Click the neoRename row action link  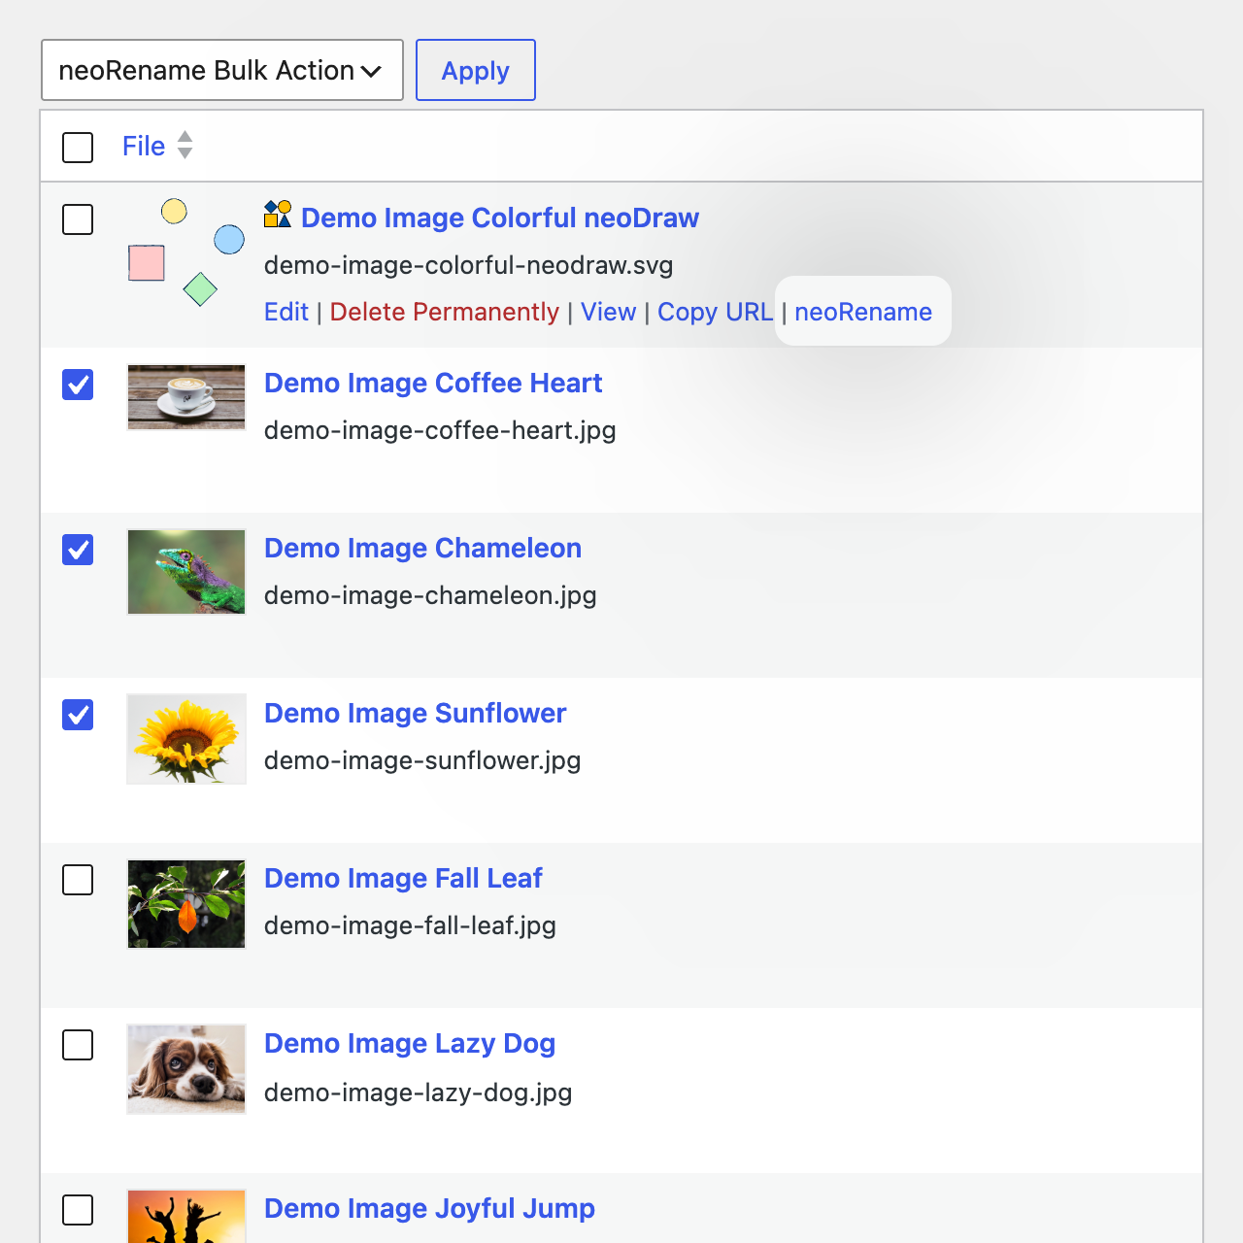(863, 312)
